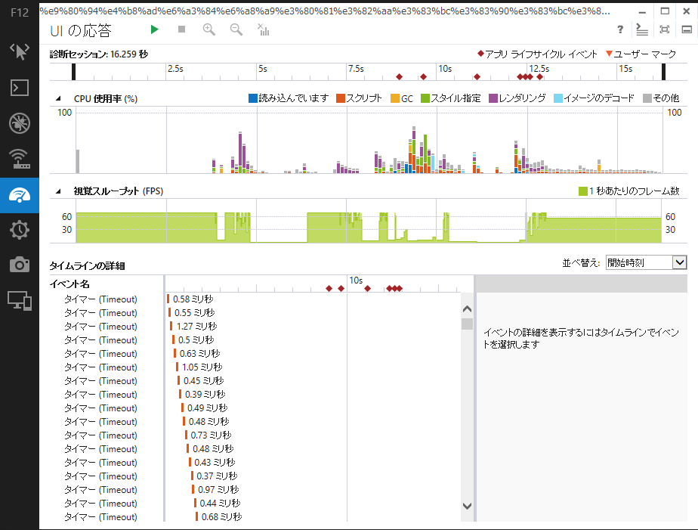The image size is (698, 530).
Task: Open help with the question mark icon
Action: coord(620,30)
